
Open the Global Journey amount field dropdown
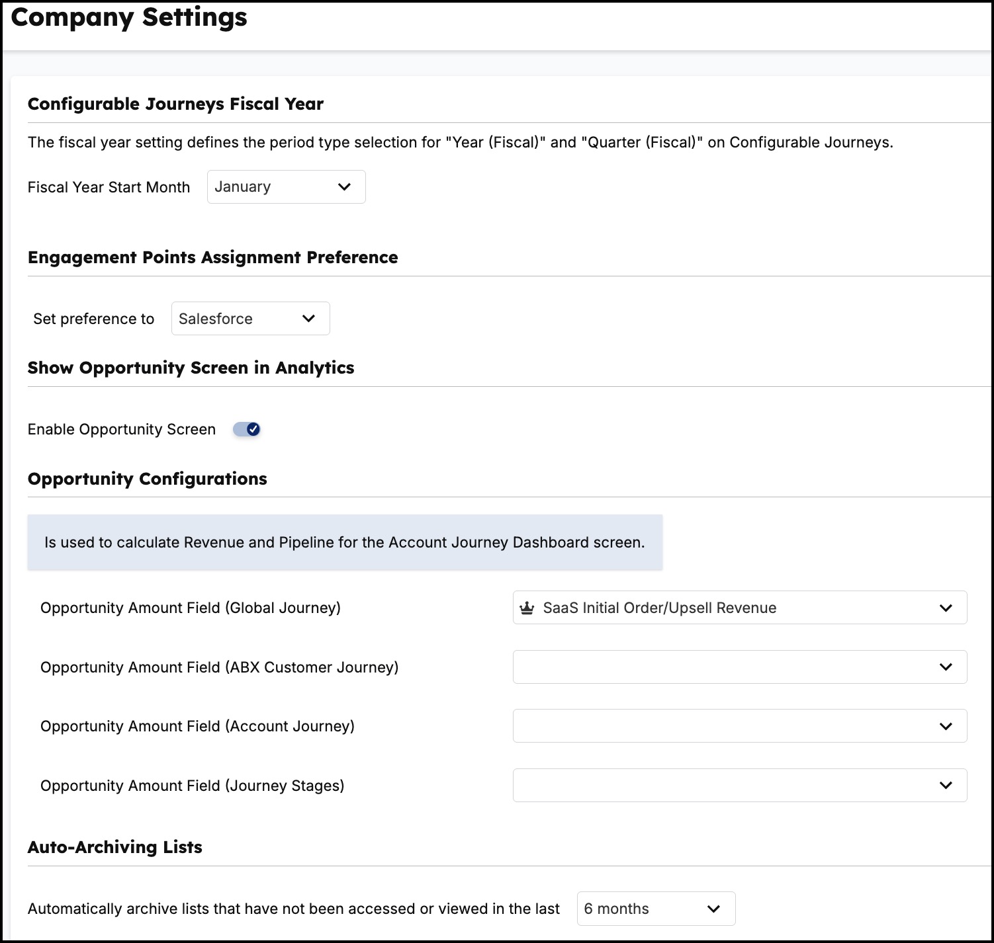click(x=740, y=608)
